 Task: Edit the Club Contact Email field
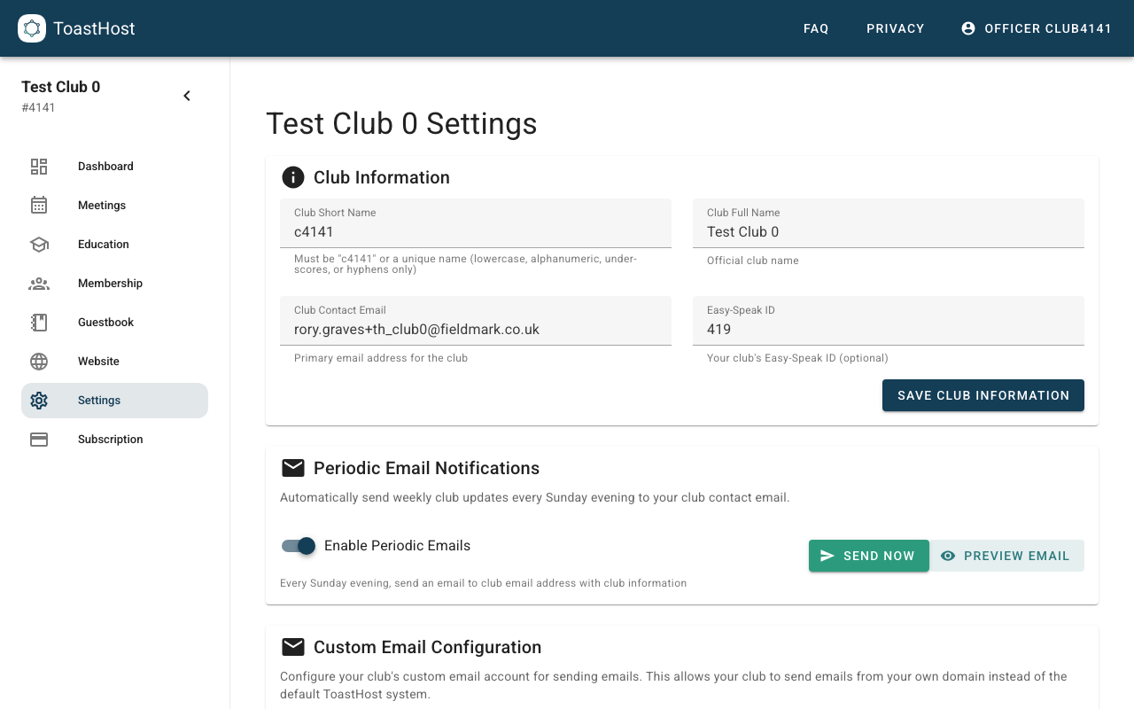pyautogui.click(x=475, y=330)
